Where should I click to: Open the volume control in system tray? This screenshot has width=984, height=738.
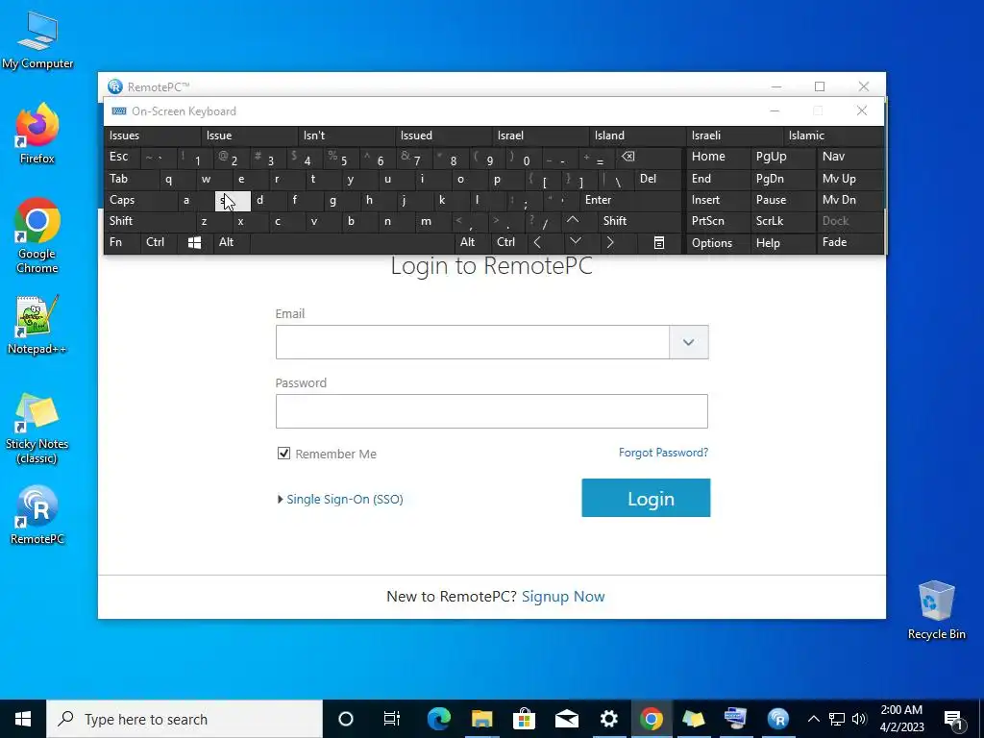859,719
